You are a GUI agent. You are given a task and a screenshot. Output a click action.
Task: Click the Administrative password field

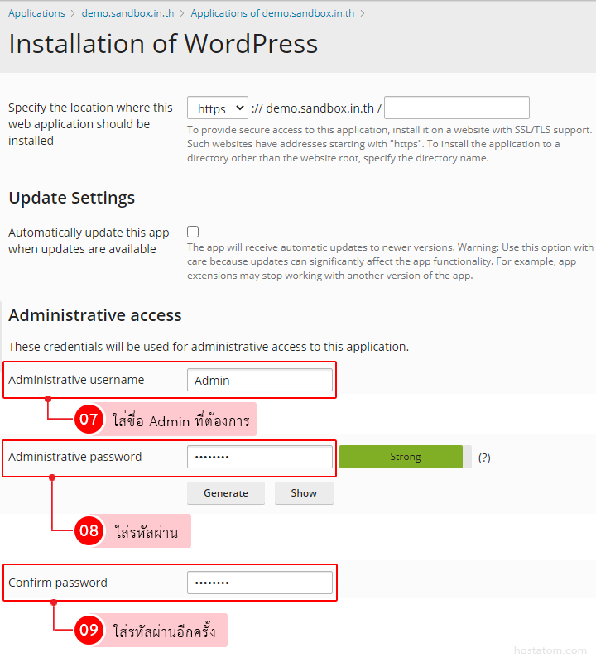(260, 457)
